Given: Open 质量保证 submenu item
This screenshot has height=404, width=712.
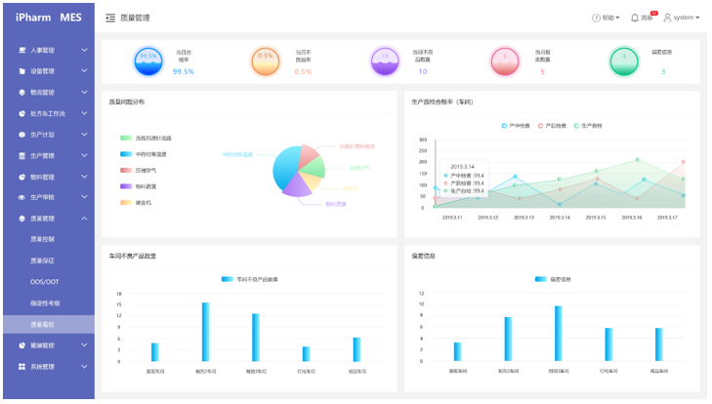Looking at the screenshot, I should tap(42, 261).
